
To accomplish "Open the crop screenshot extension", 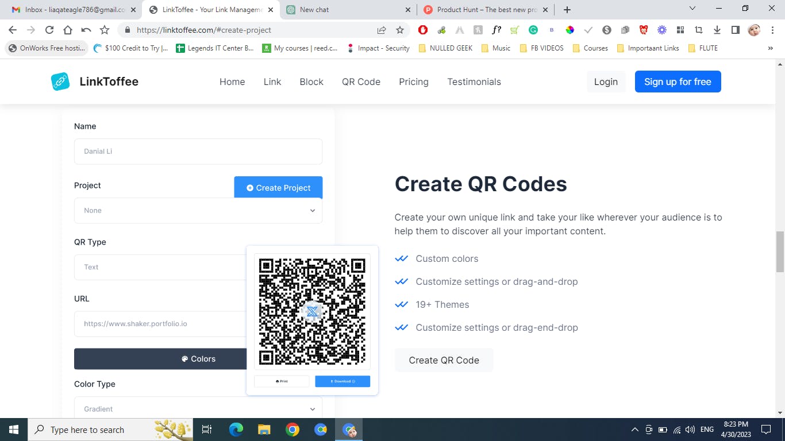I will (x=699, y=30).
